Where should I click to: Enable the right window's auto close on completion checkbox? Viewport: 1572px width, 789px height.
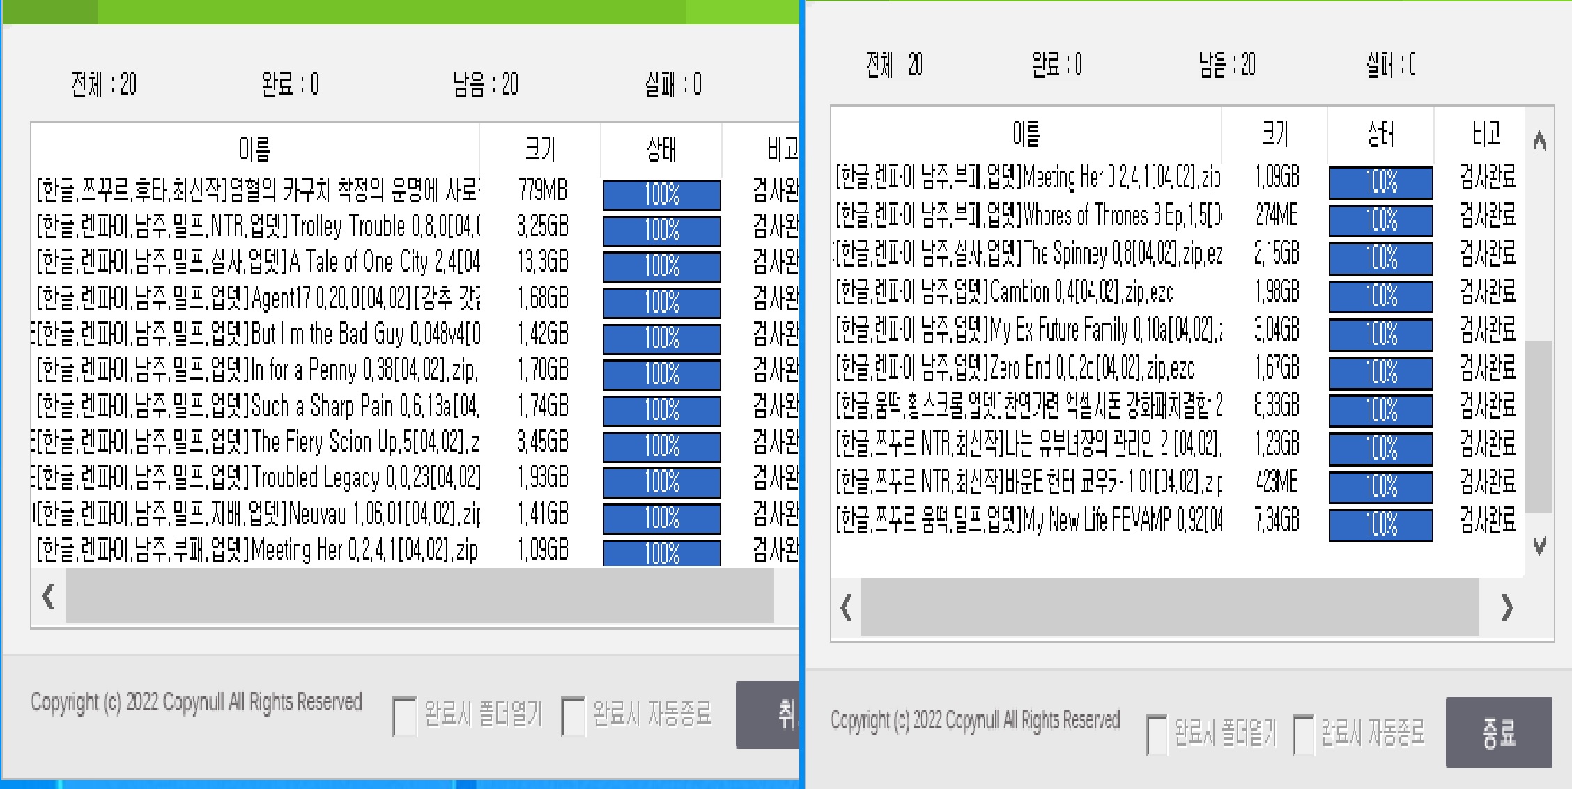[1304, 735]
